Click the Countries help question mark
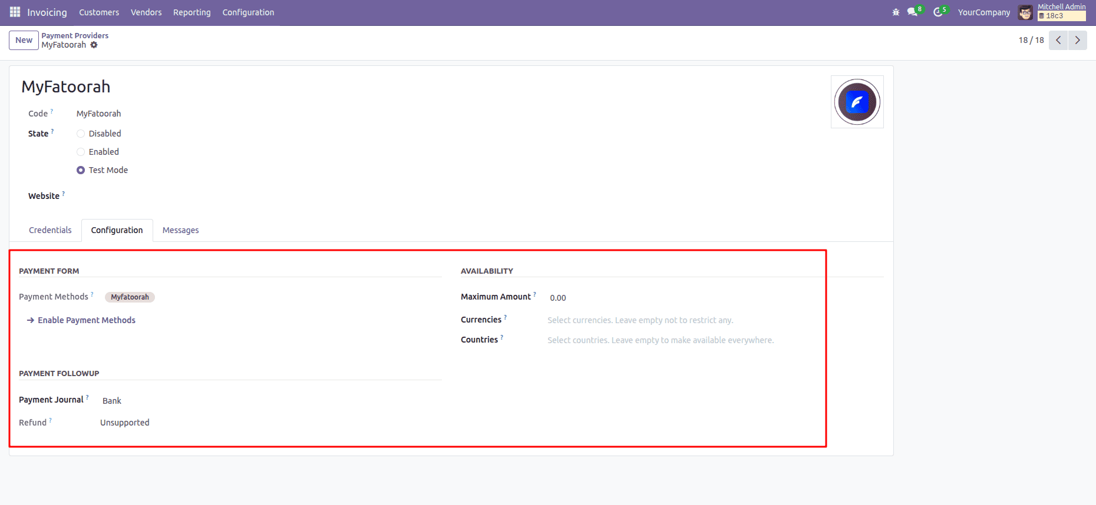This screenshot has height=505, width=1096. [502, 337]
